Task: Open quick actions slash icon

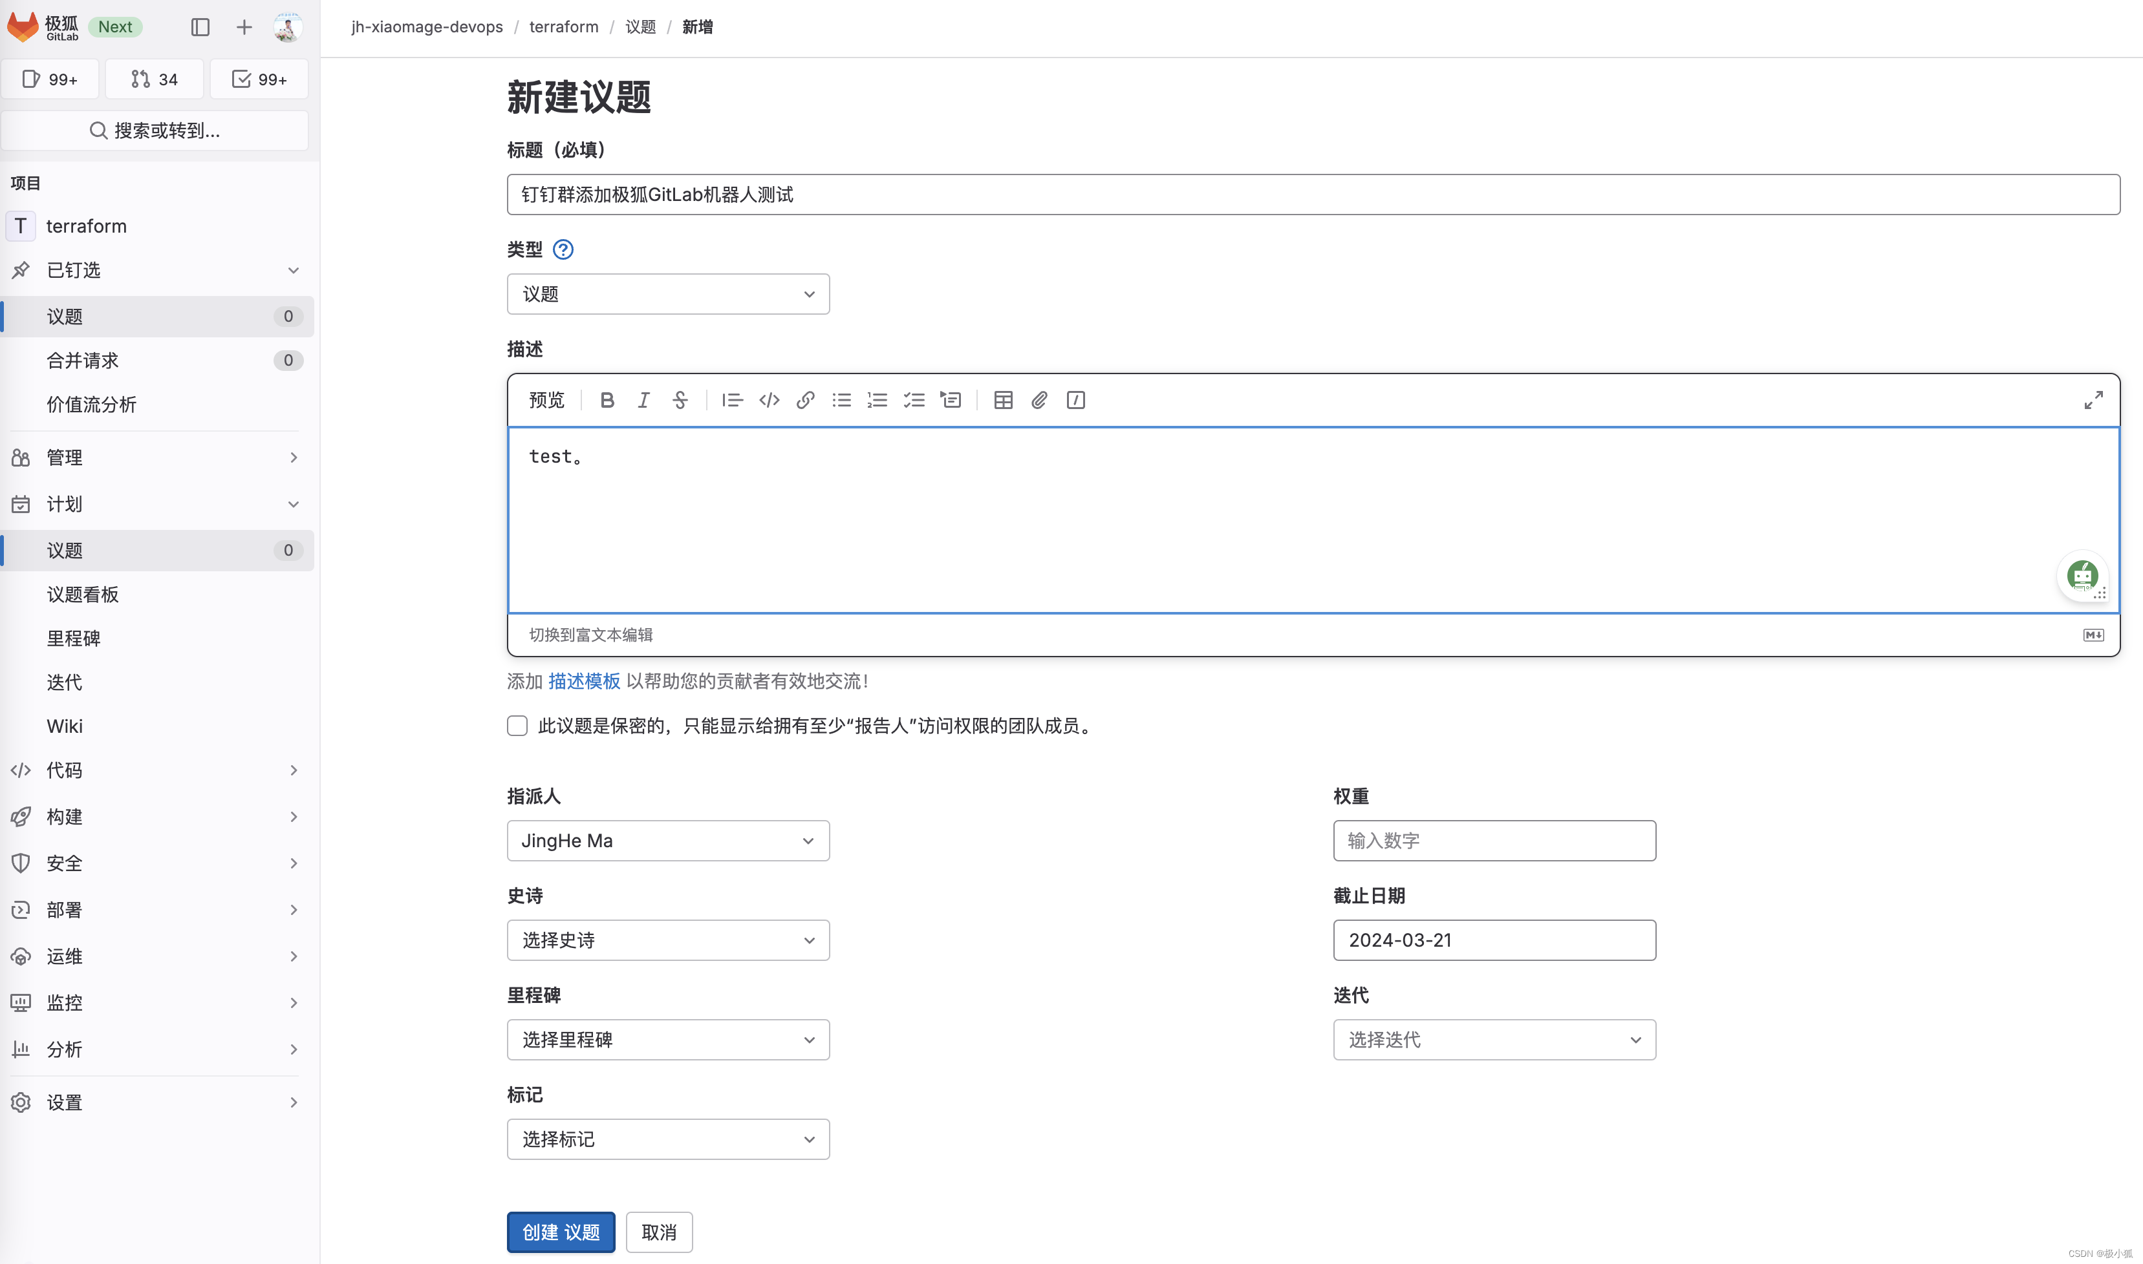Action: [x=1075, y=400]
